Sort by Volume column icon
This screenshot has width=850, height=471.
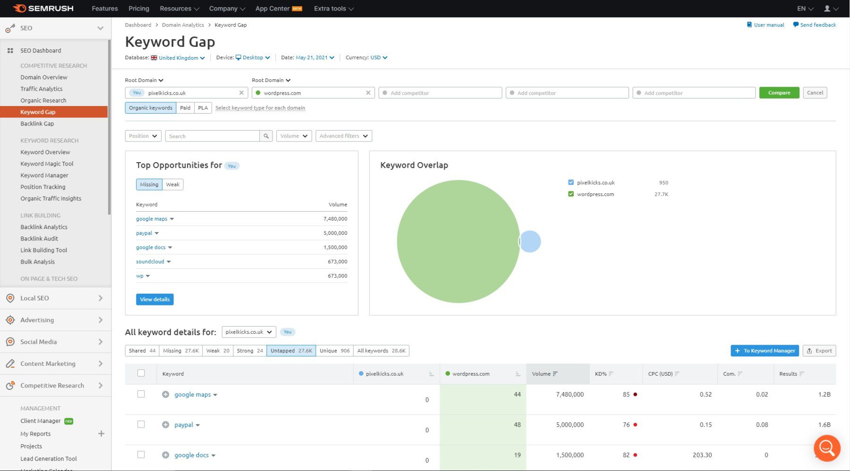tap(555, 374)
